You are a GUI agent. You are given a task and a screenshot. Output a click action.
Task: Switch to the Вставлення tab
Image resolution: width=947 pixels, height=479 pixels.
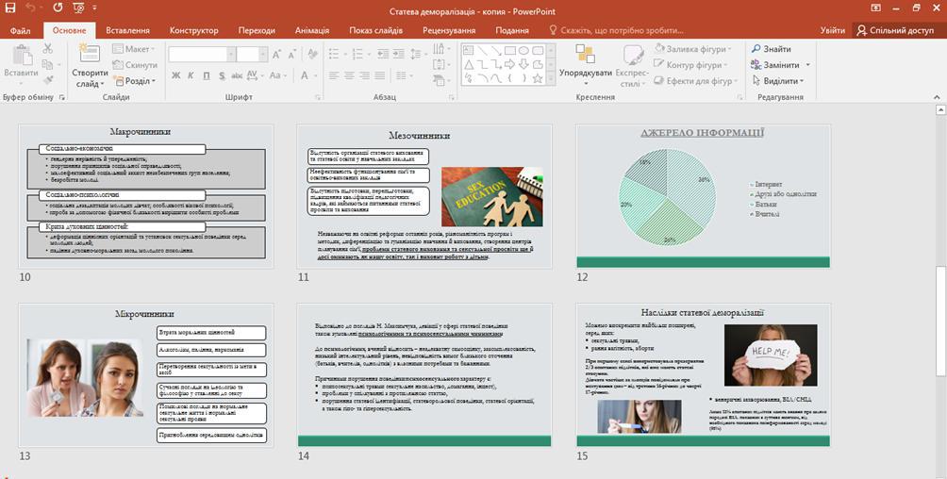coord(127,30)
